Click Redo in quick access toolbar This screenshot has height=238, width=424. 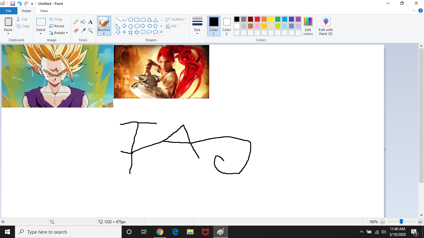pyautogui.click(x=26, y=4)
